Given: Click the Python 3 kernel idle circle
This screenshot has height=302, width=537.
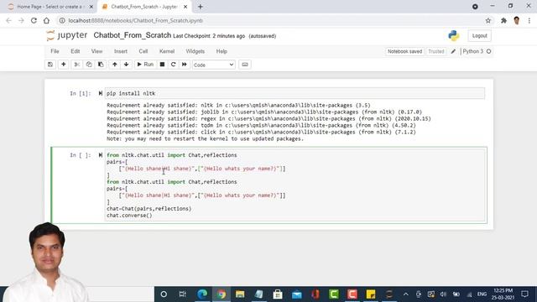Looking at the screenshot, I should tap(488, 51).
